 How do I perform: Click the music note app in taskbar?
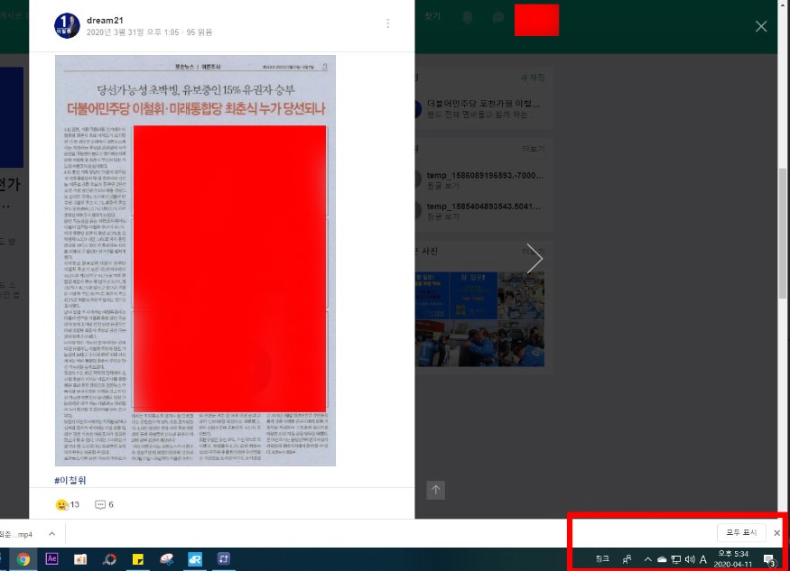pyautogui.click(x=224, y=559)
